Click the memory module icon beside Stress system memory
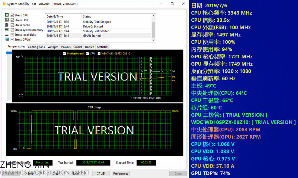This screenshot has height=178, width=298. 7,30
